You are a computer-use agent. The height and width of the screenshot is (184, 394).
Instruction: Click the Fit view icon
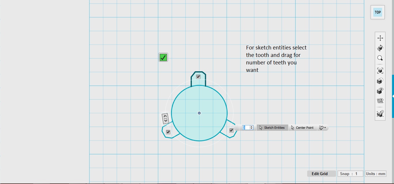coord(380,70)
